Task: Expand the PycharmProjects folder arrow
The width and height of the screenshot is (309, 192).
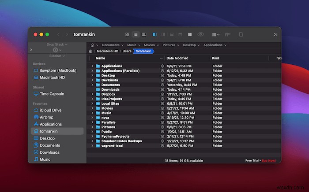Action: pos(92,136)
